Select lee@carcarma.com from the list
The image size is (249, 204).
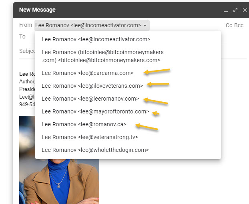(x=128, y=73)
